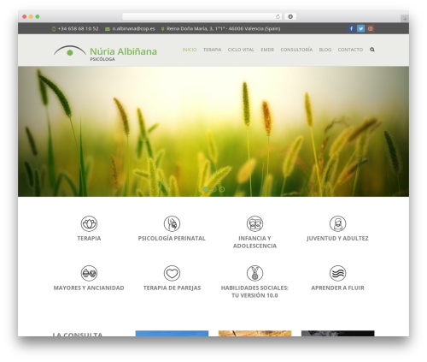Screen dimensions: 427x362
Task: Click the heart Terapia de Parejas icon
Action: click(x=172, y=273)
